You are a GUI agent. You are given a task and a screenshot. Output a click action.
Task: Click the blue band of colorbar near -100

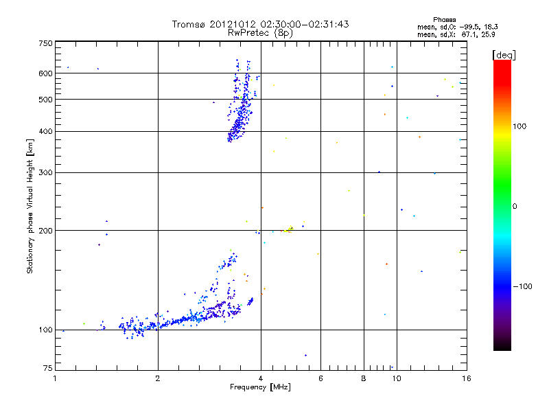pyautogui.click(x=502, y=286)
